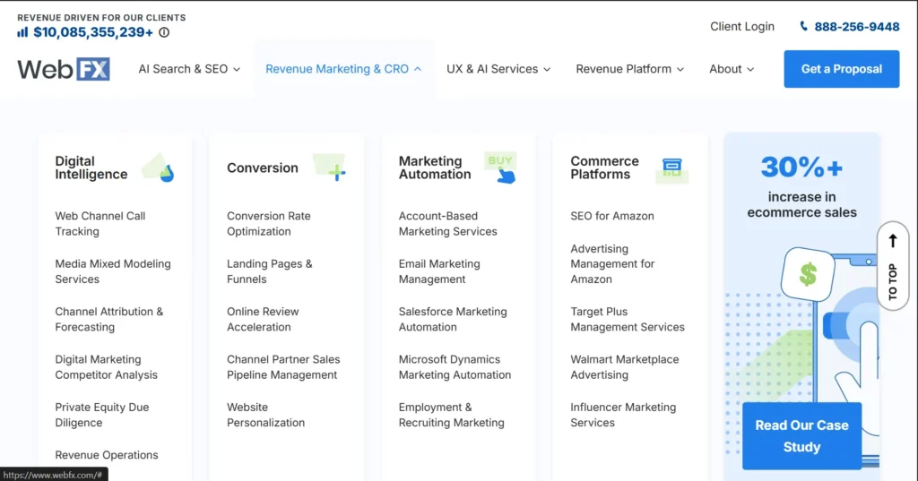Open Revenue Operations link
The image size is (918, 481).
point(107,455)
